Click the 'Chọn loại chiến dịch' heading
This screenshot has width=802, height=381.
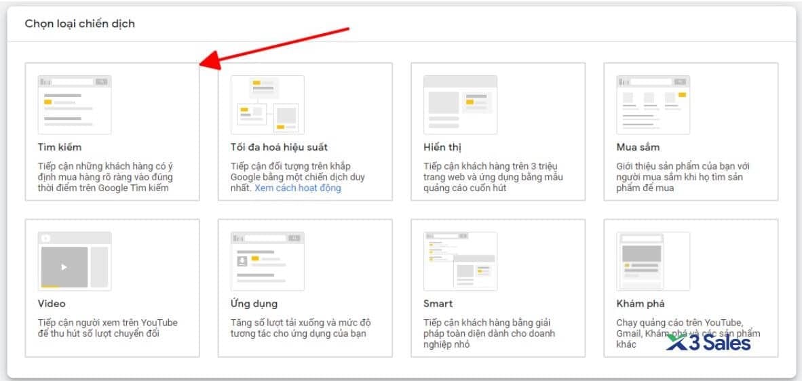tap(80, 24)
